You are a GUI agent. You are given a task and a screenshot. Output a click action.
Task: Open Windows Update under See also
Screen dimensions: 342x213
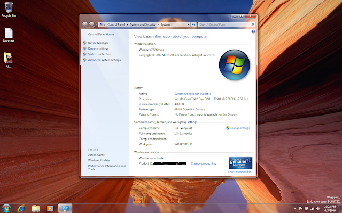(x=98, y=160)
